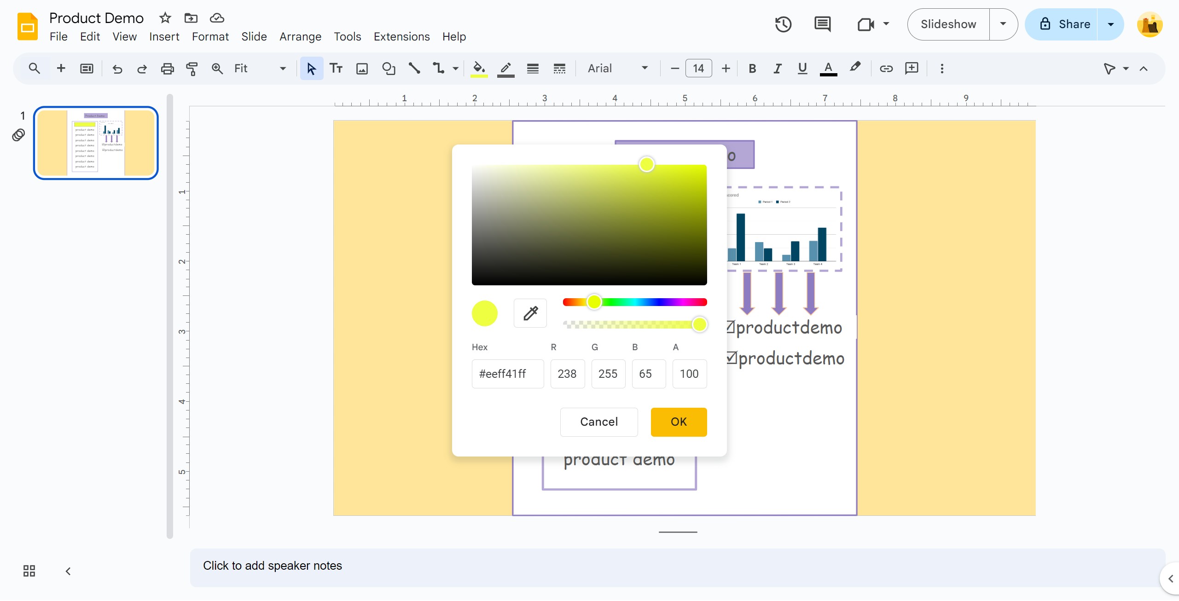Screen dimensions: 1179x601
Task: Select slide 1 thumbnail
Action: coord(96,143)
